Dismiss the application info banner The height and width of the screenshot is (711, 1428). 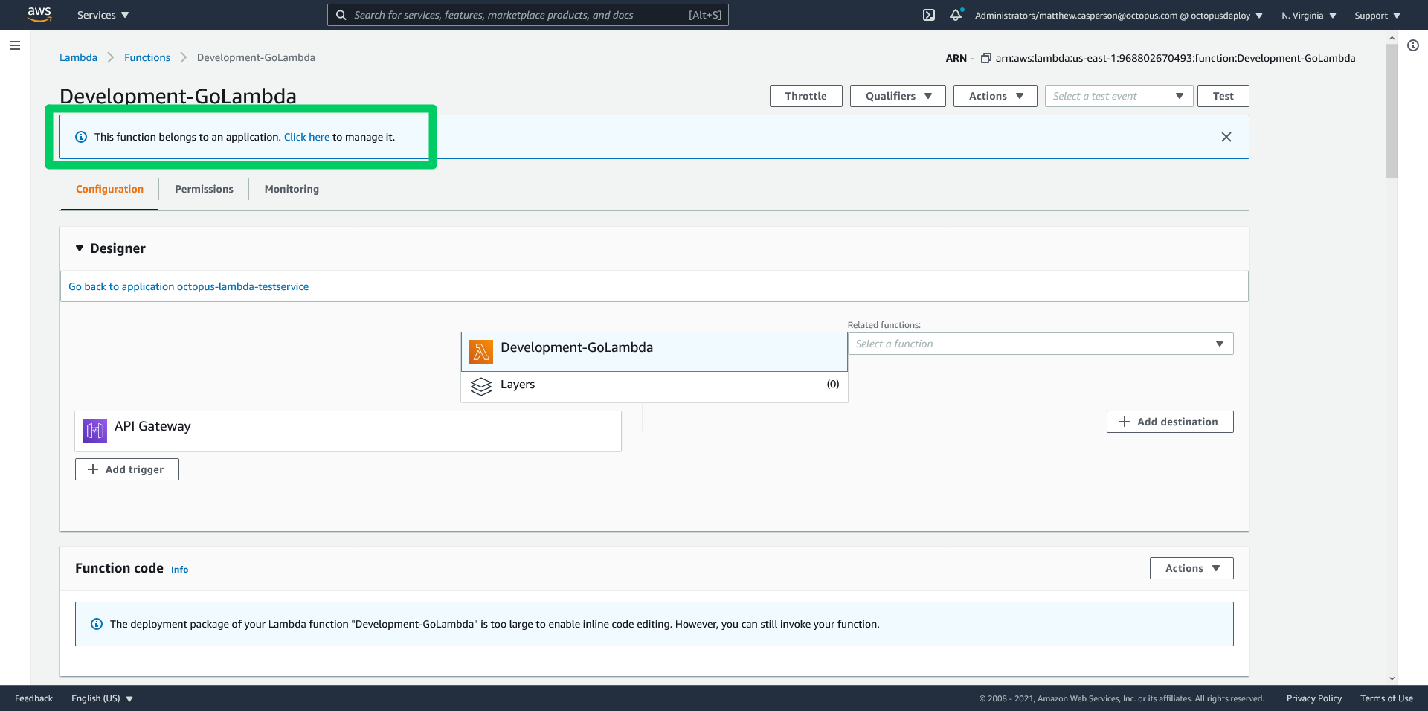[x=1226, y=137]
